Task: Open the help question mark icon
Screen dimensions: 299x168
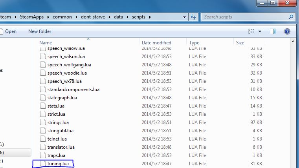Action: [x=287, y=31]
